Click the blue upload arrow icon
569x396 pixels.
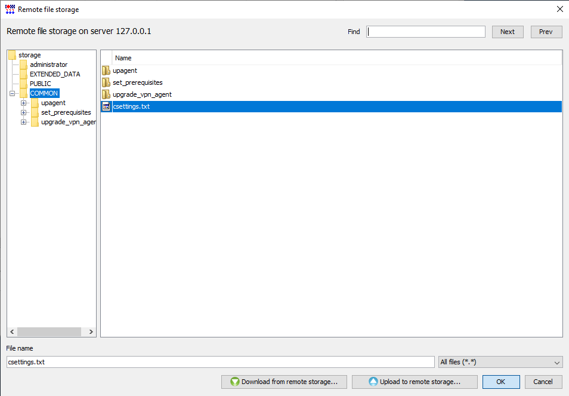373,382
